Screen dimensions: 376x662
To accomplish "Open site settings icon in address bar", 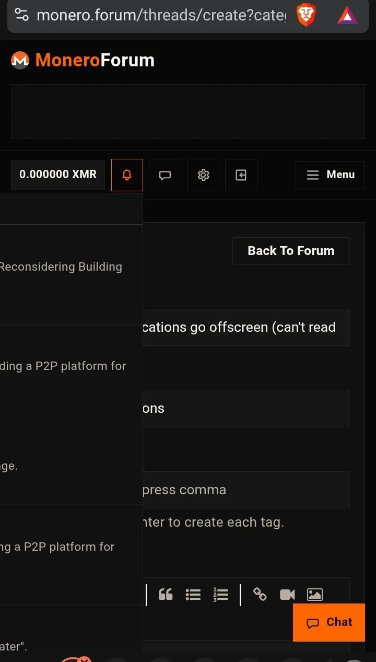I will [21, 15].
